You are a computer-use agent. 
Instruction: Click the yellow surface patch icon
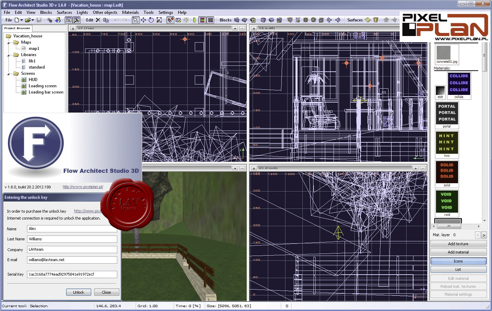point(368,20)
